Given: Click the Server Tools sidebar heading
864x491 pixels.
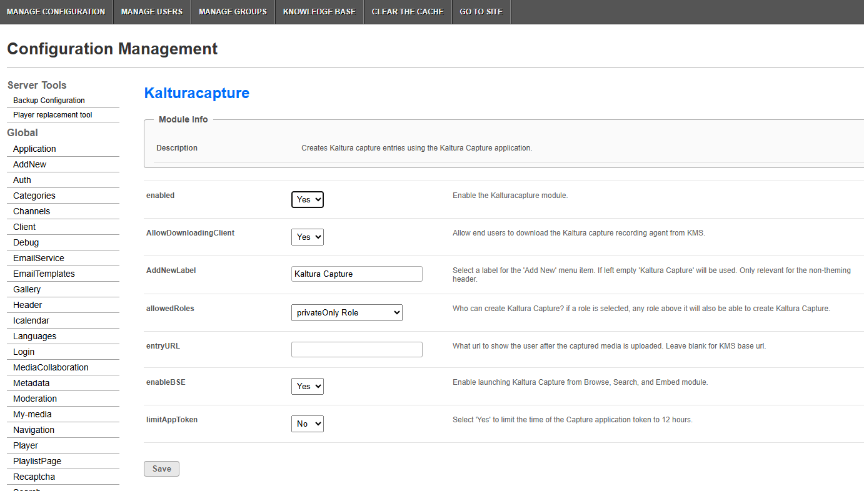Looking at the screenshot, I should click(37, 85).
